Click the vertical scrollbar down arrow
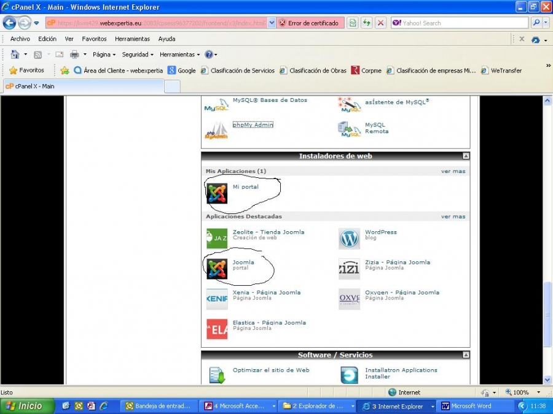The height and width of the screenshot is (414, 553). [547, 380]
